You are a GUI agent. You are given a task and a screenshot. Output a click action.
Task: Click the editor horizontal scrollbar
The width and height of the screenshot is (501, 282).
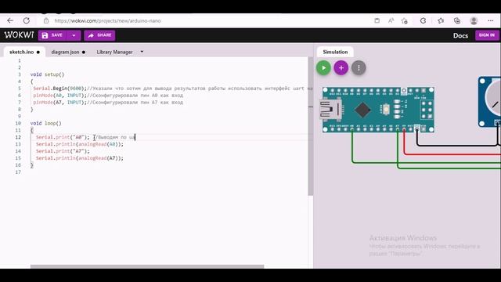pos(147,266)
